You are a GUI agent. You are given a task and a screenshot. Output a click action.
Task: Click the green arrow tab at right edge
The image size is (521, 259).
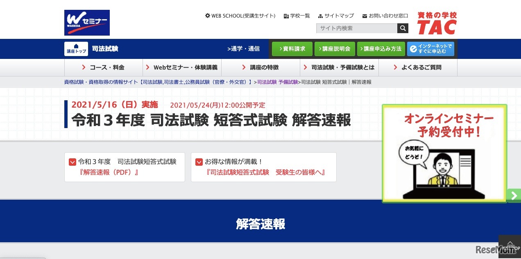point(514,196)
